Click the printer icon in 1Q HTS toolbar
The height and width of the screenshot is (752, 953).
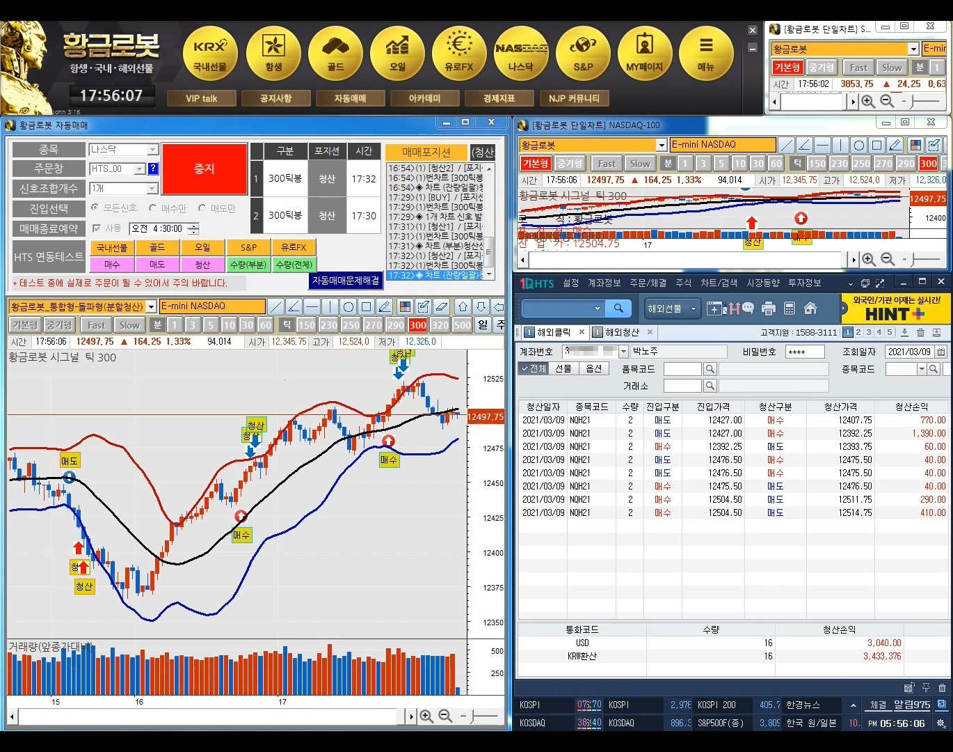[769, 308]
